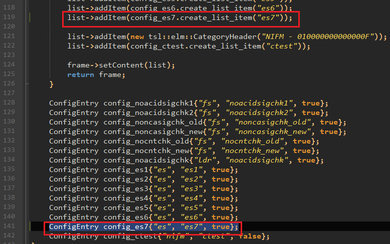This screenshot has width=390, height=244.
Task: Click the config_noncasigchk_new declaration line
Action: pos(198,131)
